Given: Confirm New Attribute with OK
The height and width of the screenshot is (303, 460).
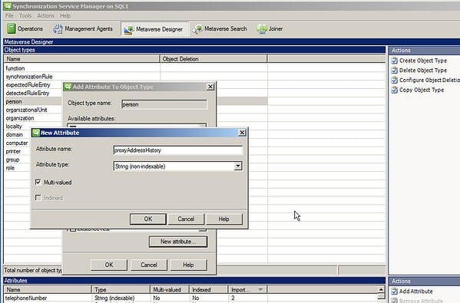Looking at the screenshot, I should pos(148,219).
